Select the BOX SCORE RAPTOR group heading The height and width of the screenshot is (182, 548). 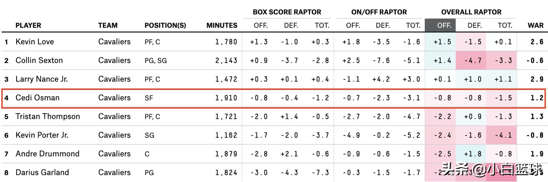click(x=287, y=12)
